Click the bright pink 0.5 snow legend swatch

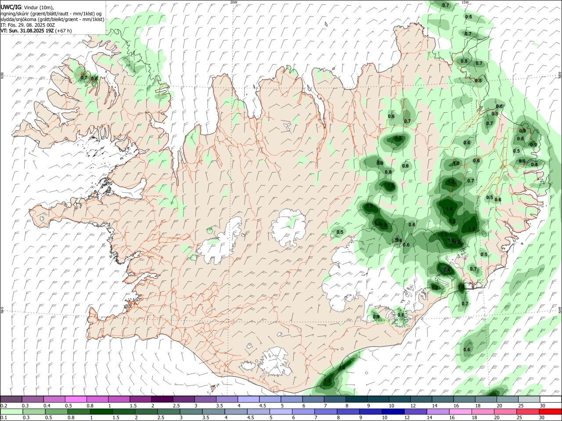tap(76, 399)
